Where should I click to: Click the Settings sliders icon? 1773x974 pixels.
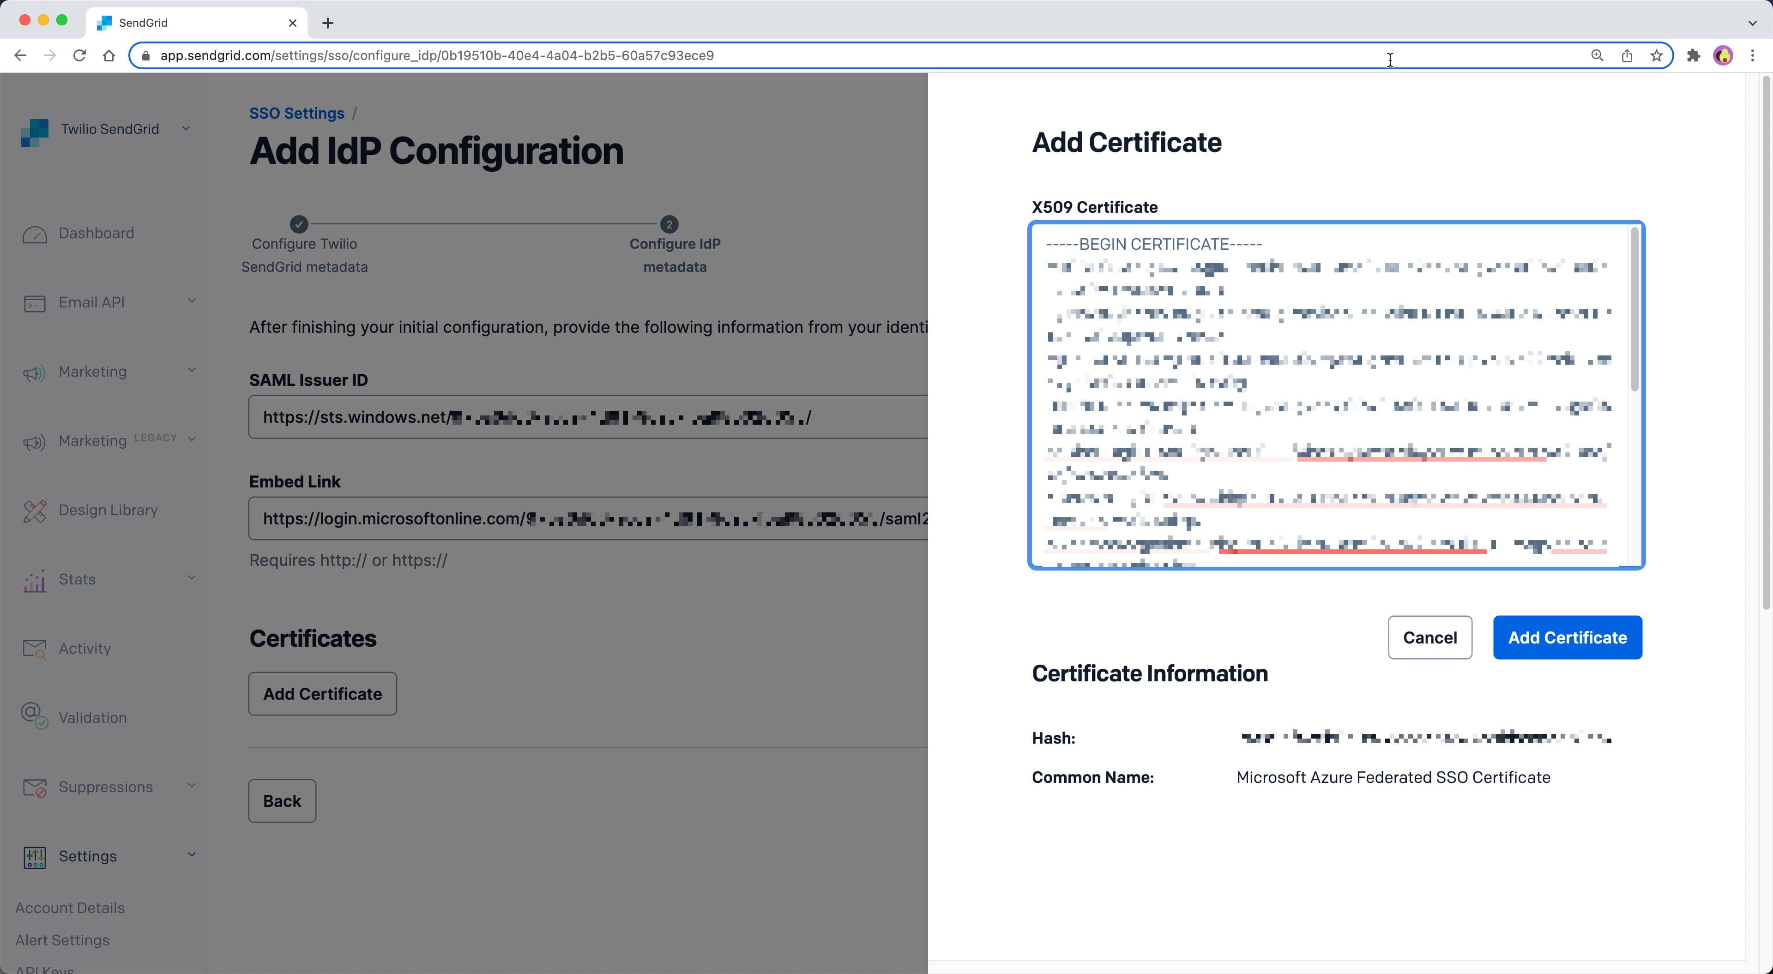(x=35, y=856)
